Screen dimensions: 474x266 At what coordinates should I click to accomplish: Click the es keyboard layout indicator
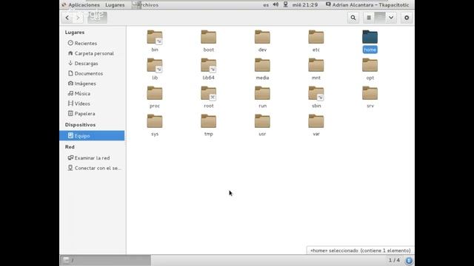266,5
